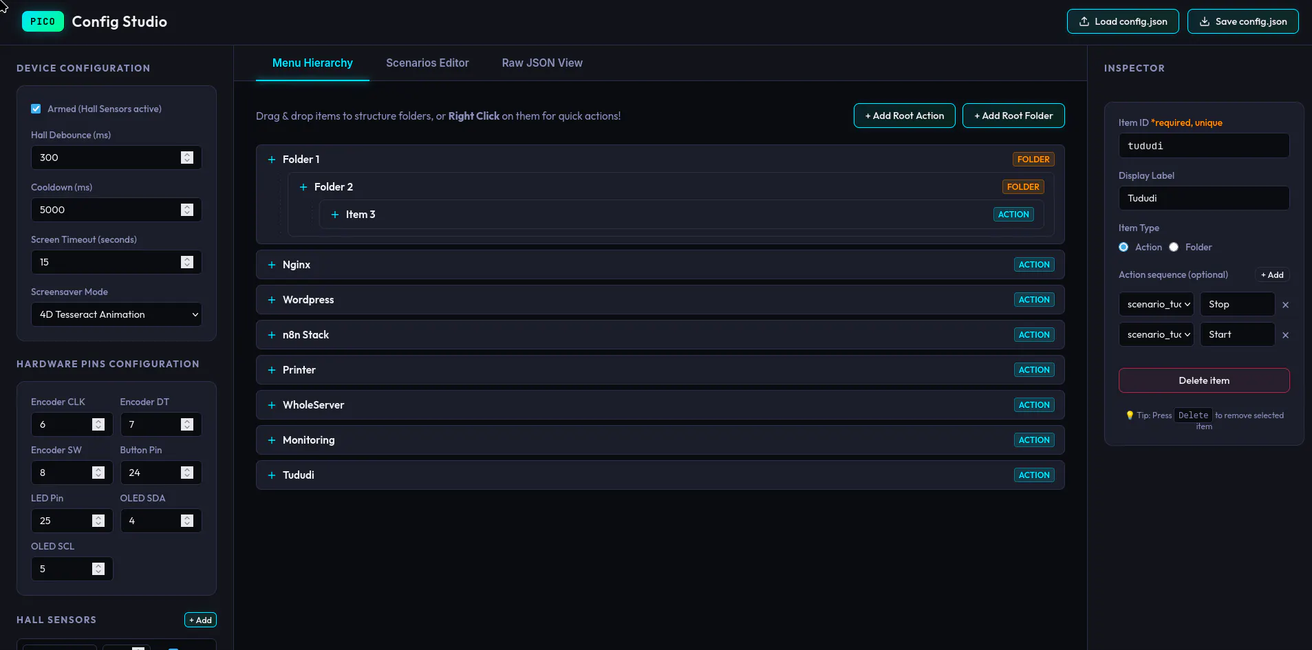The height and width of the screenshot is (650, 1312).
Task: Click plus icon next to Nginx
Action: 272,265
